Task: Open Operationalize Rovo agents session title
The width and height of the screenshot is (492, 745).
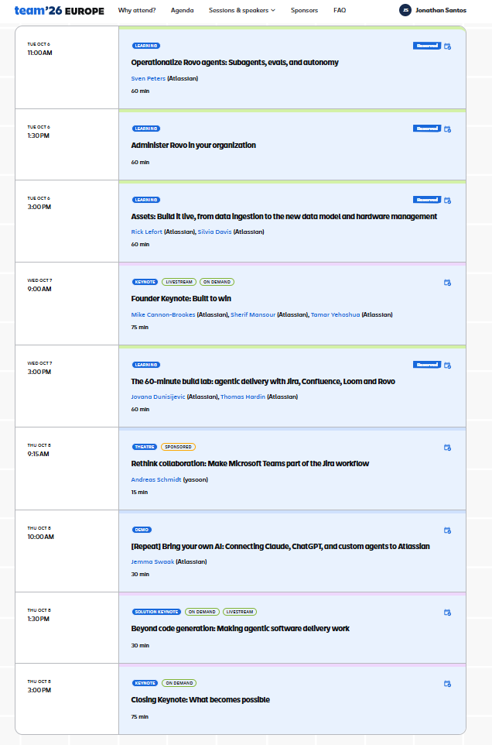Action: pos(235,62)
